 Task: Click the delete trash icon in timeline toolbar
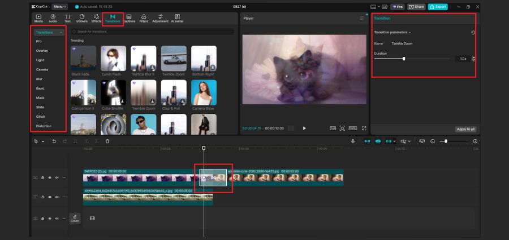click(x=107, y=141)
